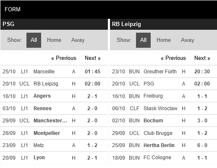Open the PSG vs Marseille fixture row
The height and width of the screenshot is (168, 217).
[54, 72]
